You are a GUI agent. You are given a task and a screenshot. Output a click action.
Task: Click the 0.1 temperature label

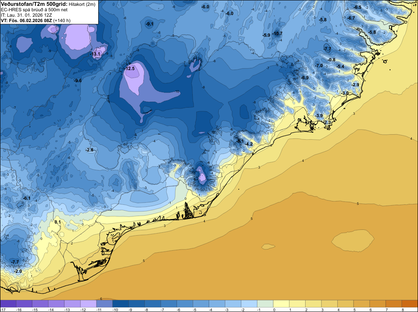(x=58, y=222)
